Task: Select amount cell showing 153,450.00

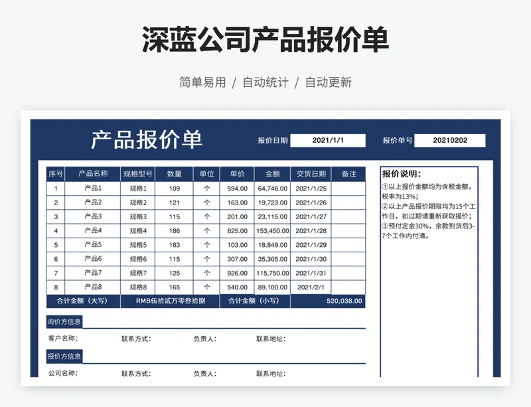Action: coord(272,230)
